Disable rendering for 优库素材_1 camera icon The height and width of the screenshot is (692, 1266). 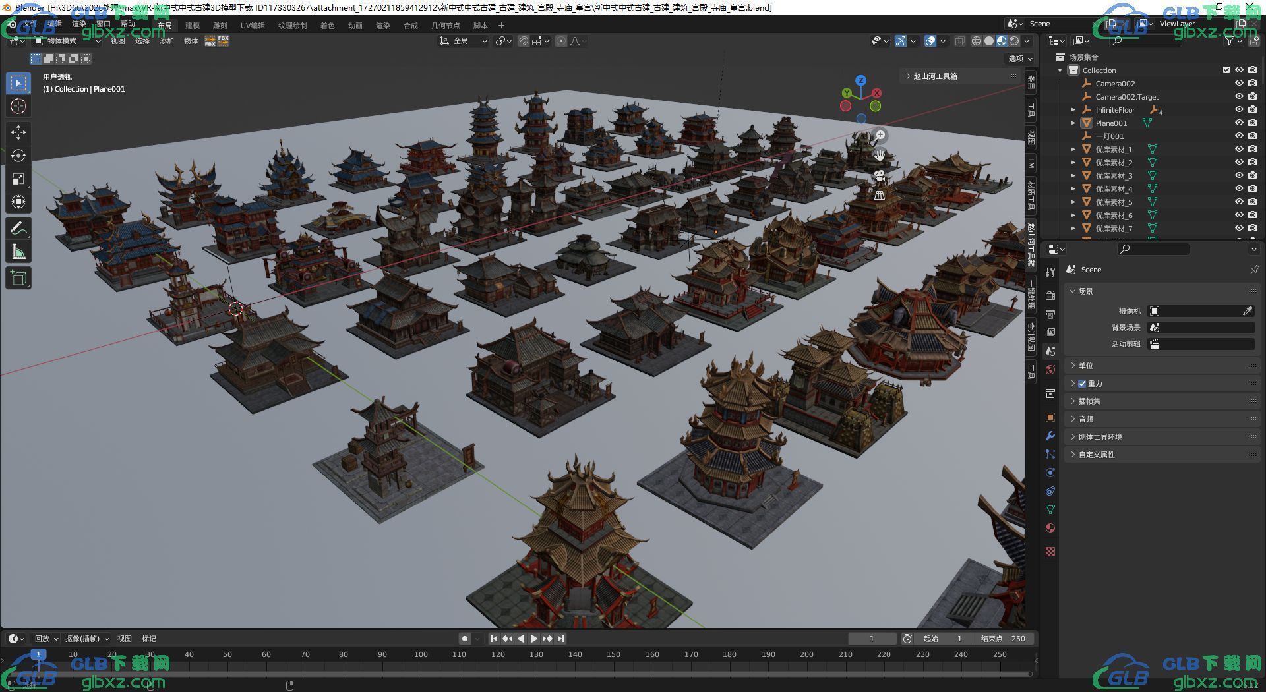coord(1253,150)
